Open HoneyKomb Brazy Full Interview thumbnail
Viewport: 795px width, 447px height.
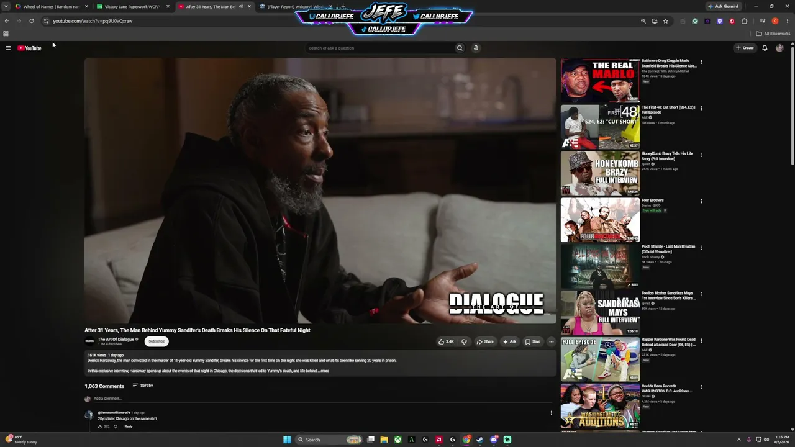[600, 173]
